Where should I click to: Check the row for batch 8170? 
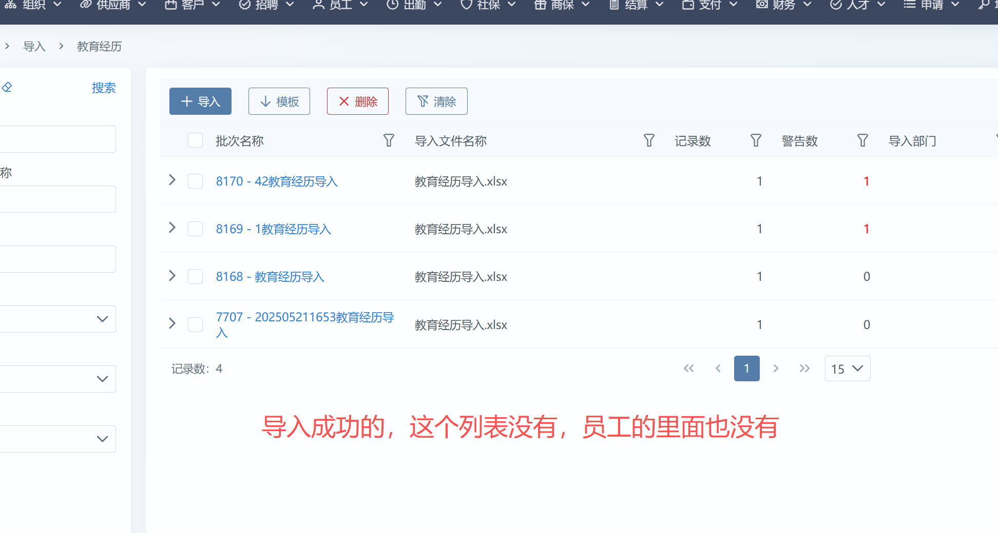pyautogui.click(x=195, y=181)
